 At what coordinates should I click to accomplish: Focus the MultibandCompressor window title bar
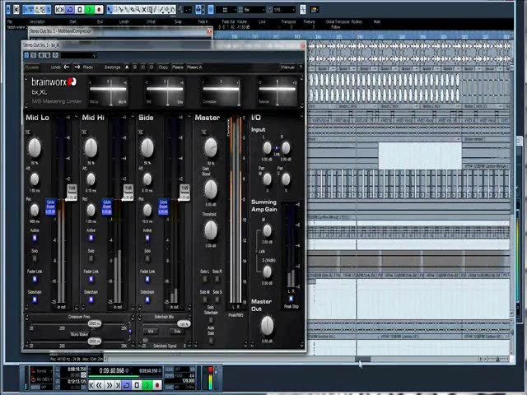119,31
